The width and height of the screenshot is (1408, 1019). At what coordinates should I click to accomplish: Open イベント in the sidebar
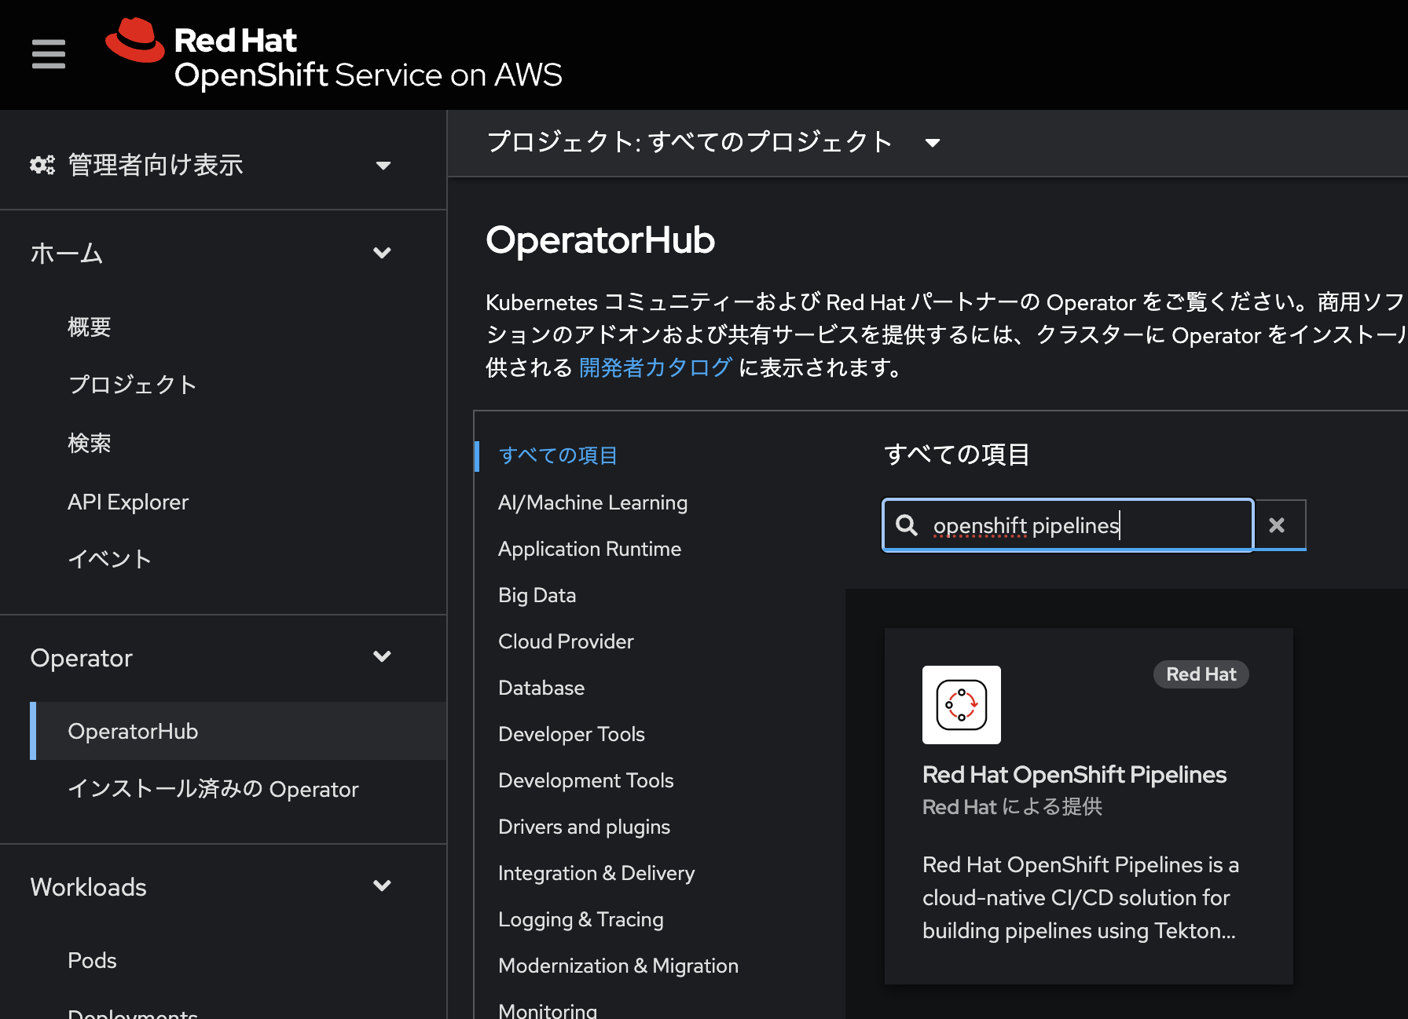click(110, 559)
